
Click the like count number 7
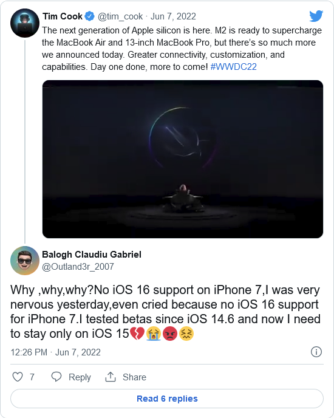[x=32, y=377]
